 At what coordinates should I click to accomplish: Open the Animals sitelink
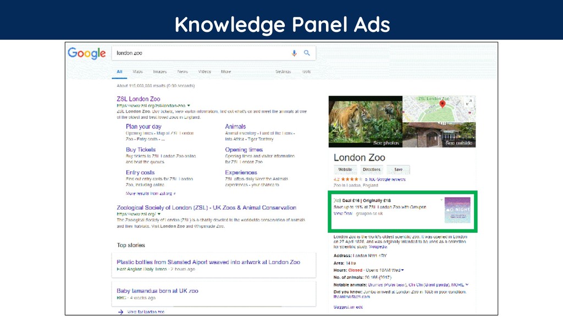pyautogui.click(x=235, y=127)
